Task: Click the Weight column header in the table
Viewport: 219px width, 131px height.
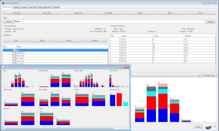Action: (200, 36)
